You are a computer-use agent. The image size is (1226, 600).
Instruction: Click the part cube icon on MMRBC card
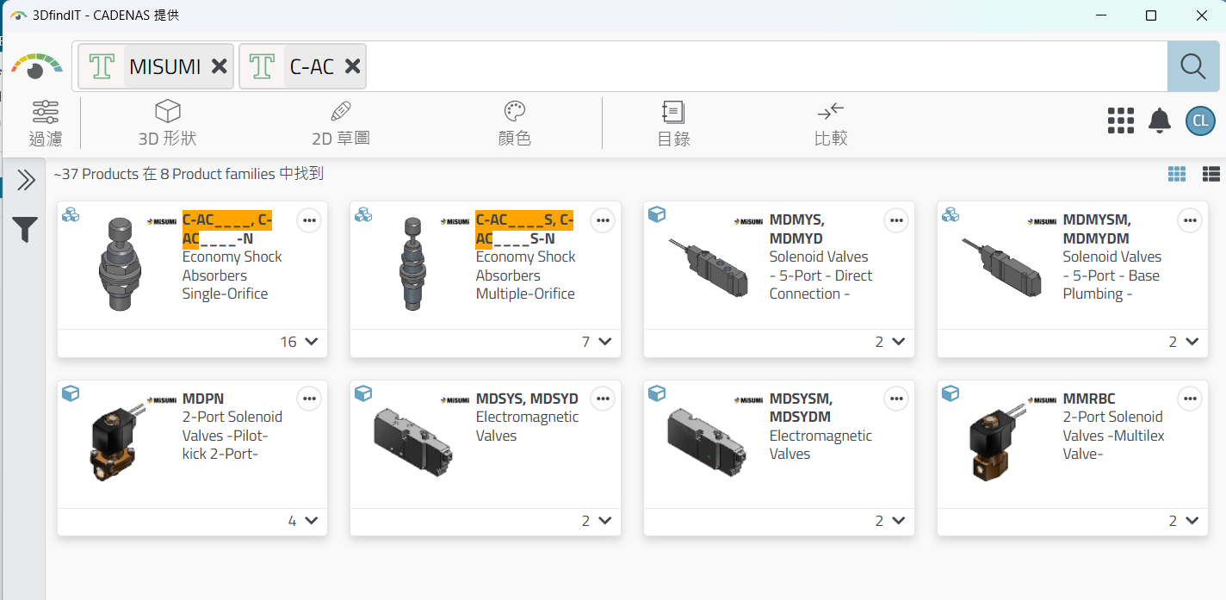[950, 393]
